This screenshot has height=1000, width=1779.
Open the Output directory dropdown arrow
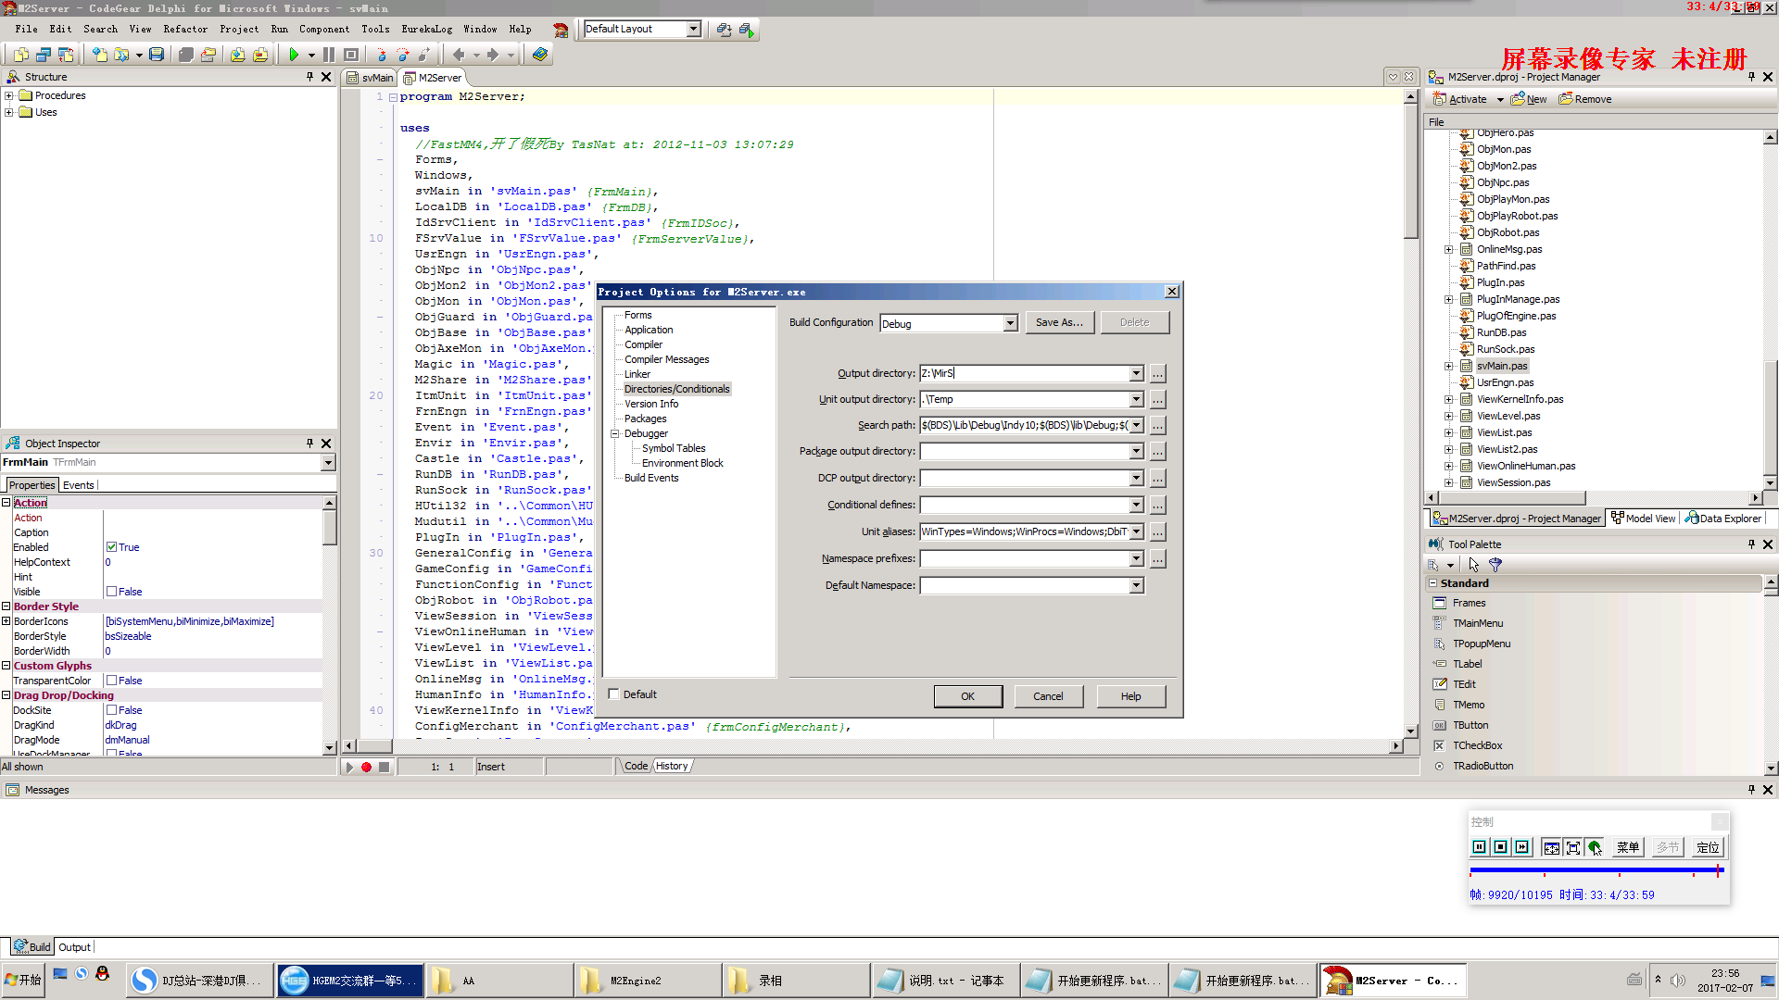1136,373
